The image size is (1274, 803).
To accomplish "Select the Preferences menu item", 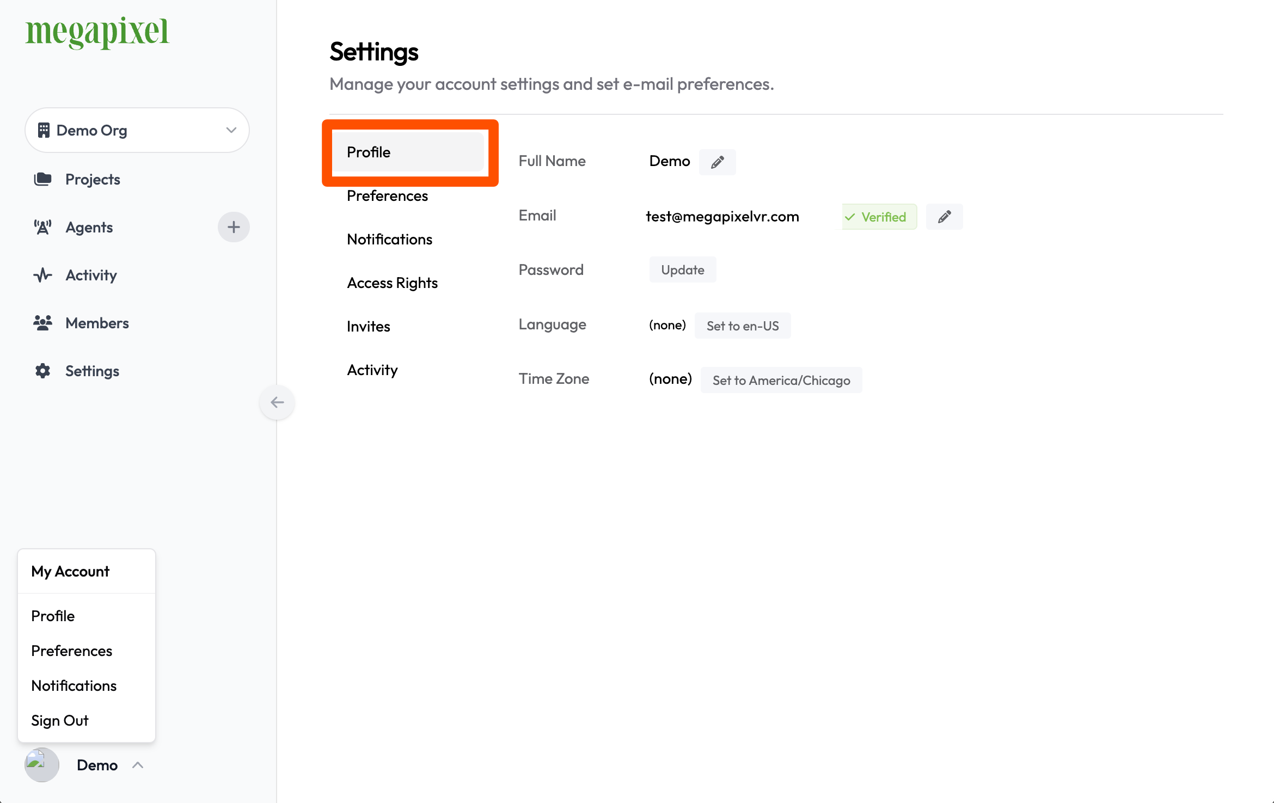I will [x=388, y=196].
